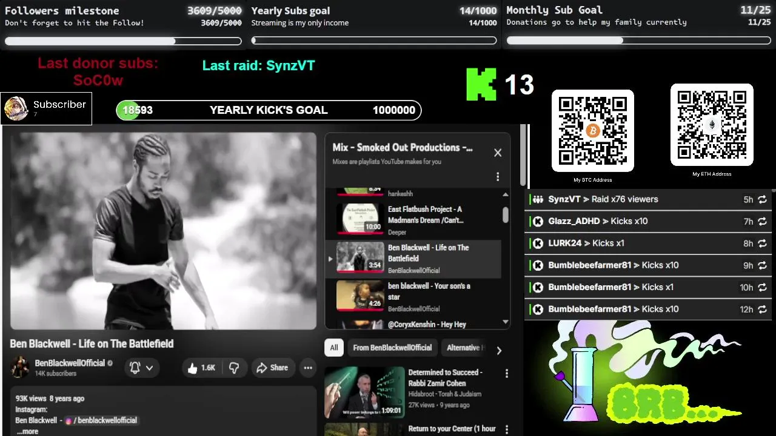Click the page vertical scrollbar

pyautogui.click(x=523, y=156)
